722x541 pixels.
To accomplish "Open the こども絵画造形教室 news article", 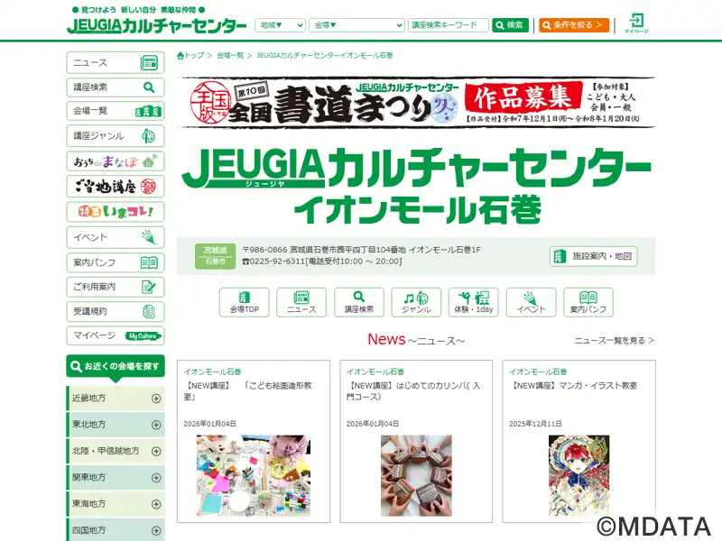I will pyautogui.click(x=247, y=391).
